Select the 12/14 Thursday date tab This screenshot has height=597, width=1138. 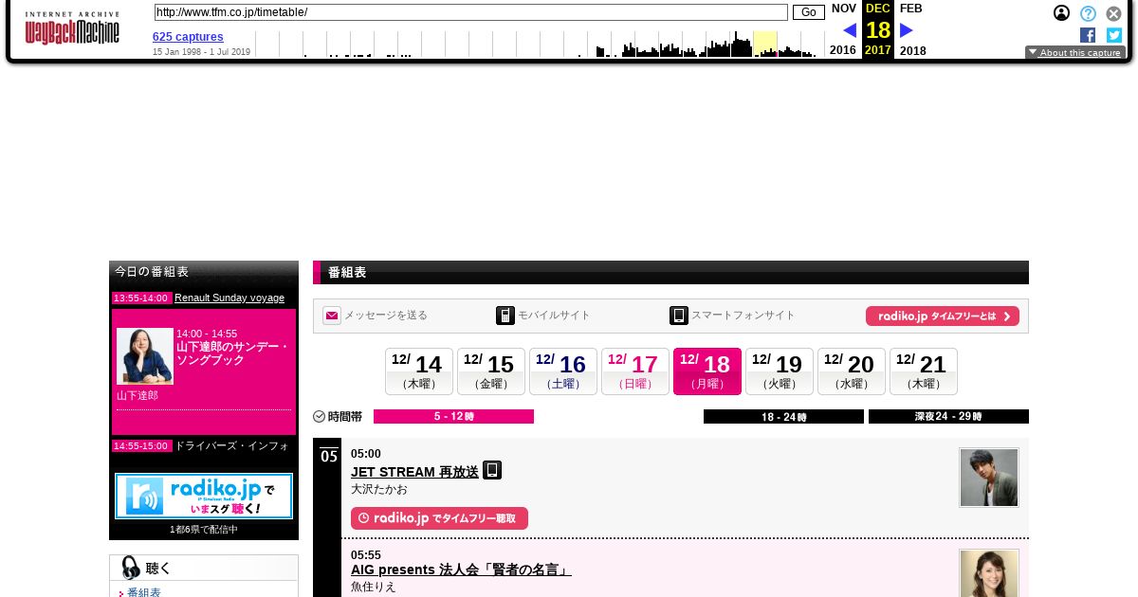tap(419, 371)
